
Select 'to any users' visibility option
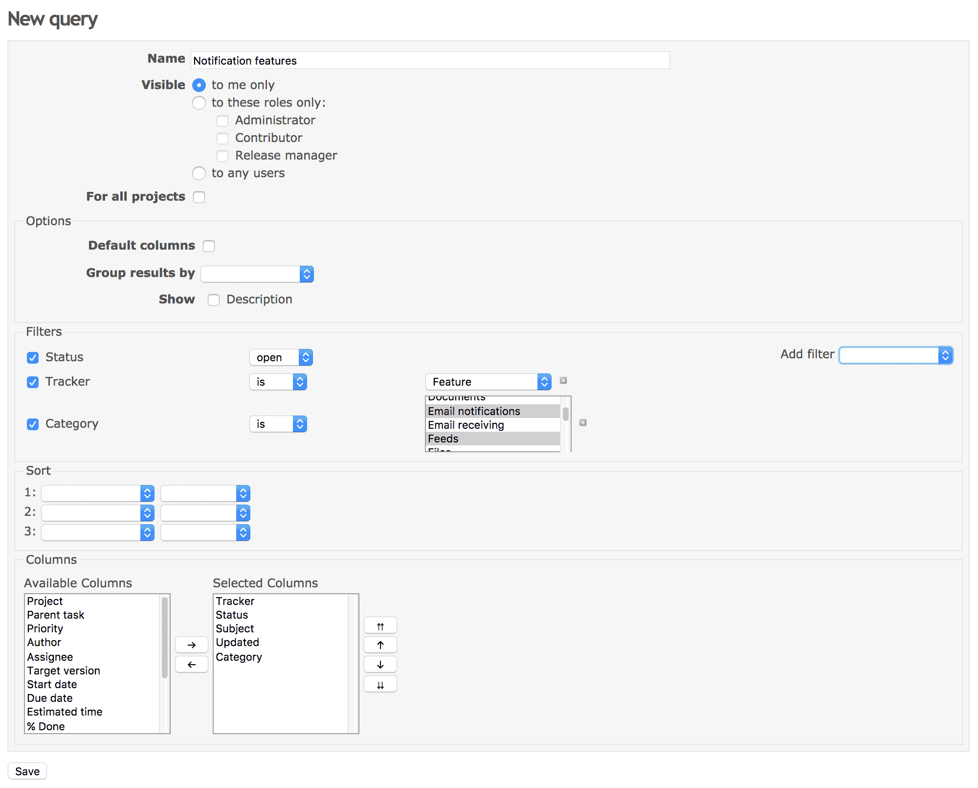199,173
